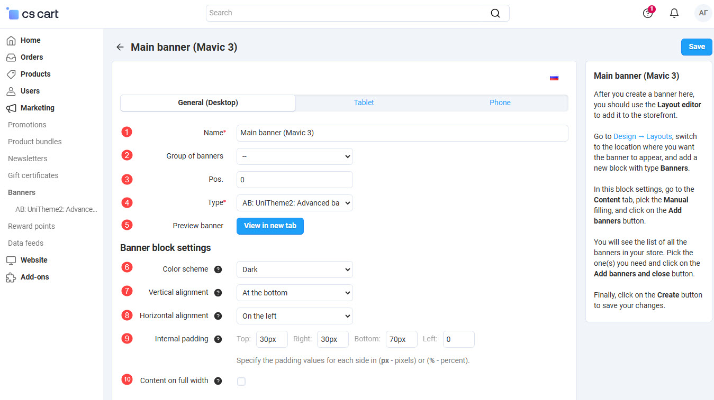Click the Home house icon
This screenshot has height=400, width=714.
click(x=11, y=40)
